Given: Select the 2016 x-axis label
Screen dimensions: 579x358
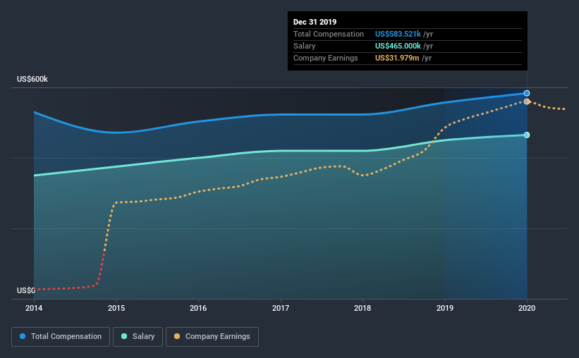Looking at the screenshot, I should pyautogui.click(x=198, y=308).
